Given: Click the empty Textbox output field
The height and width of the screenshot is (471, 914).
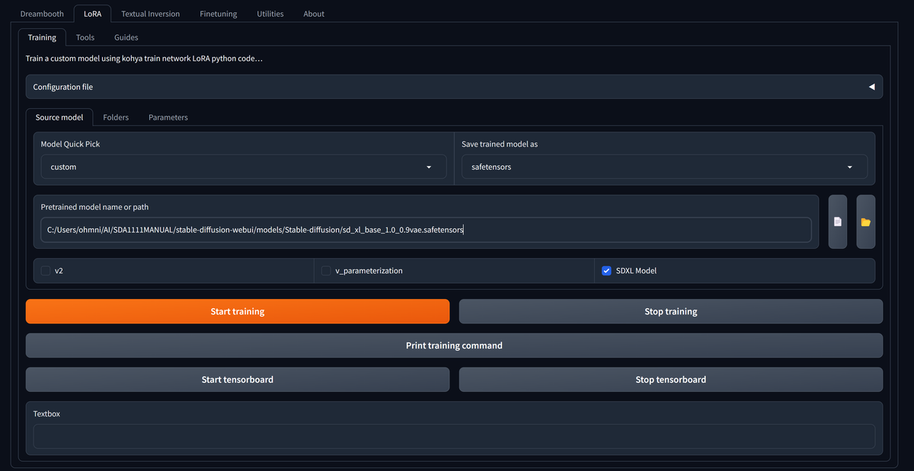Looking at the screenshot, I should point(454,436).
